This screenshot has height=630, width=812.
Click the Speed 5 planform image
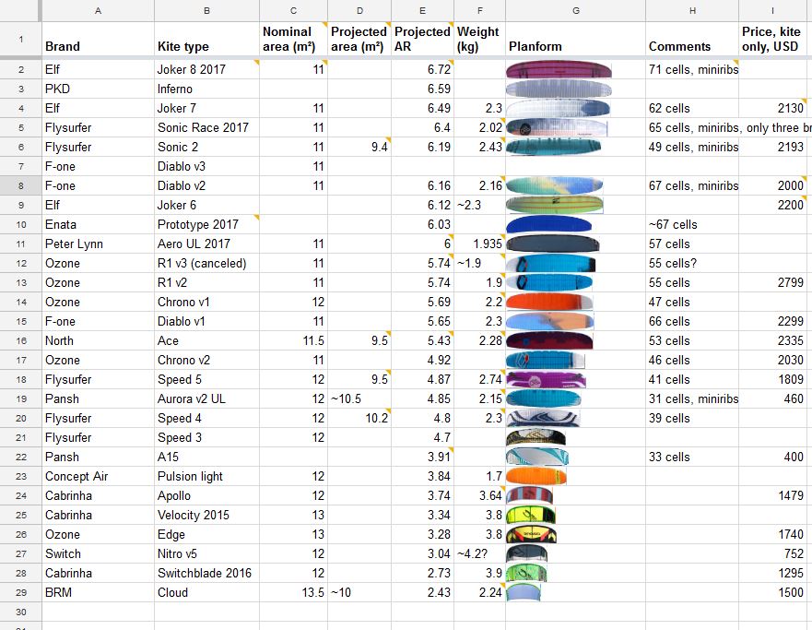[546, 379]
